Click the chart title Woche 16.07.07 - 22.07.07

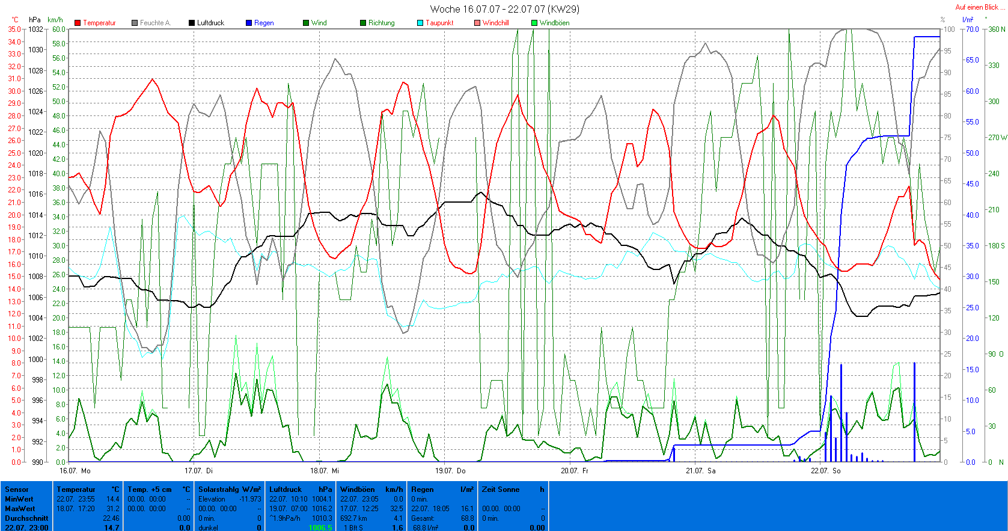pyautogui.click(x=504, y=9)
